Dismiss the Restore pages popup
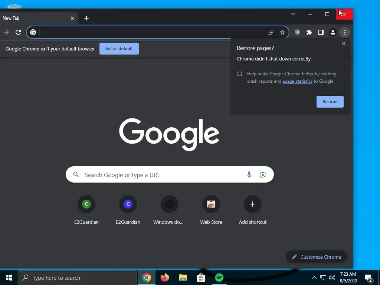Viewport: 380px width, 285px height. click(x=343, y=43)
